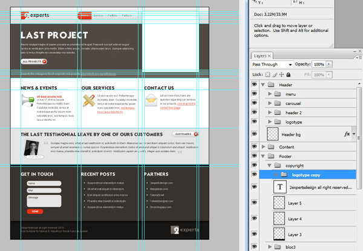Select the Layer 3 thumbnail
This screenshot has width=363, height=251.
279,234
